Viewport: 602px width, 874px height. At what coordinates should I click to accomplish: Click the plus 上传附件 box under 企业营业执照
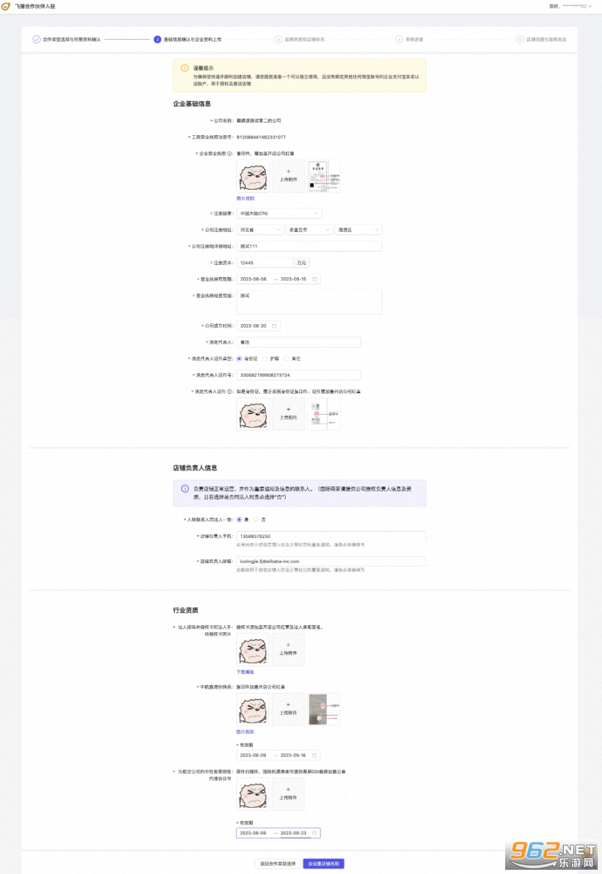[x=288, y=176]
